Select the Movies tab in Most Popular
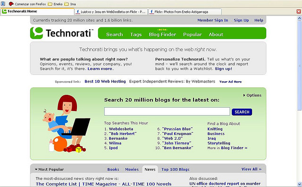Image resolution: width=302 pixels, height=187 pixels. 132,170
